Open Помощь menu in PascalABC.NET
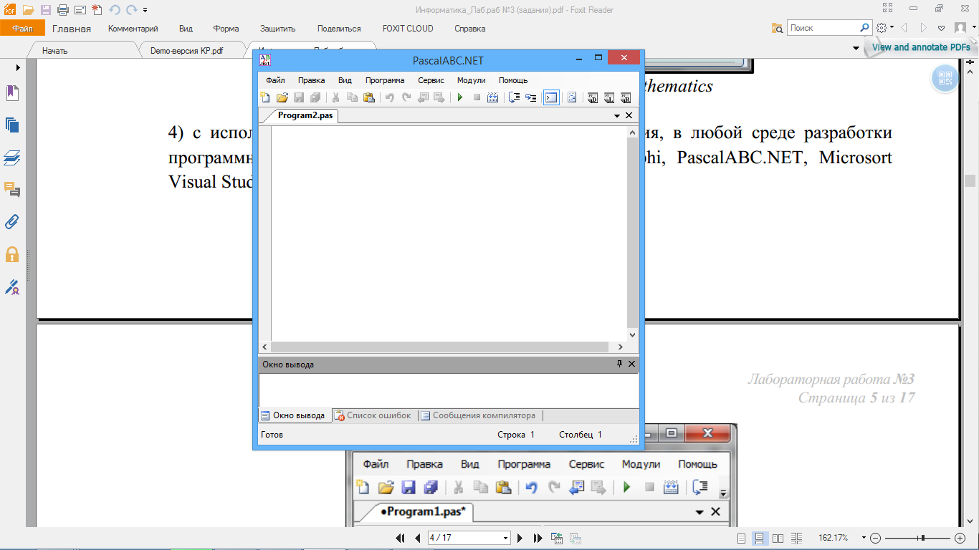Screen dimensions: 979x550 click(513, 80)
